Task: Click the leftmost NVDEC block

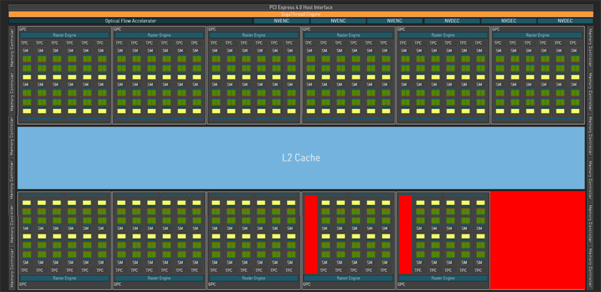Action: [452, 20]
